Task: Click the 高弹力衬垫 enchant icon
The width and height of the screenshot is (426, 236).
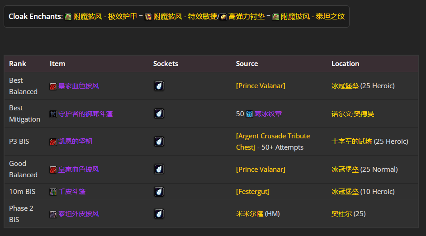Action: click(x=223, y=17)
